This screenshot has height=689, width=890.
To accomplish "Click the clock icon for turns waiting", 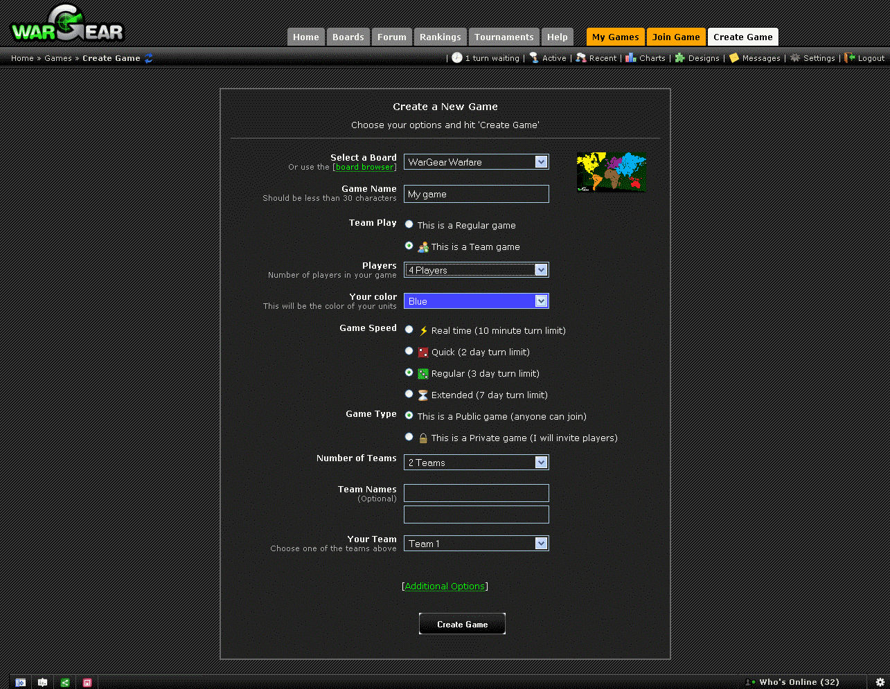I will pyautogui.click(x=457, y=58).
